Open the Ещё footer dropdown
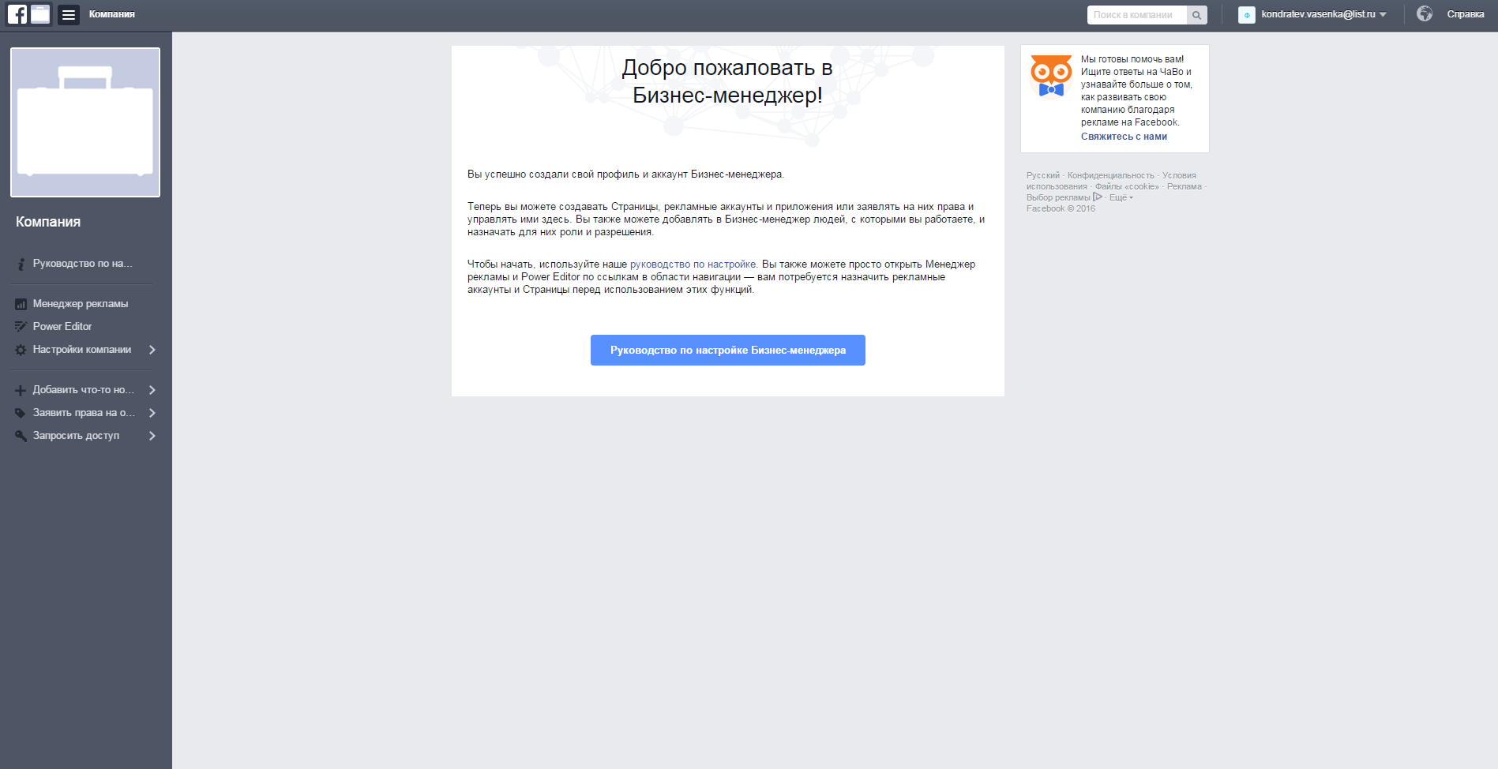This screenshot has width=1498, height=769. tap(1121, 197)
